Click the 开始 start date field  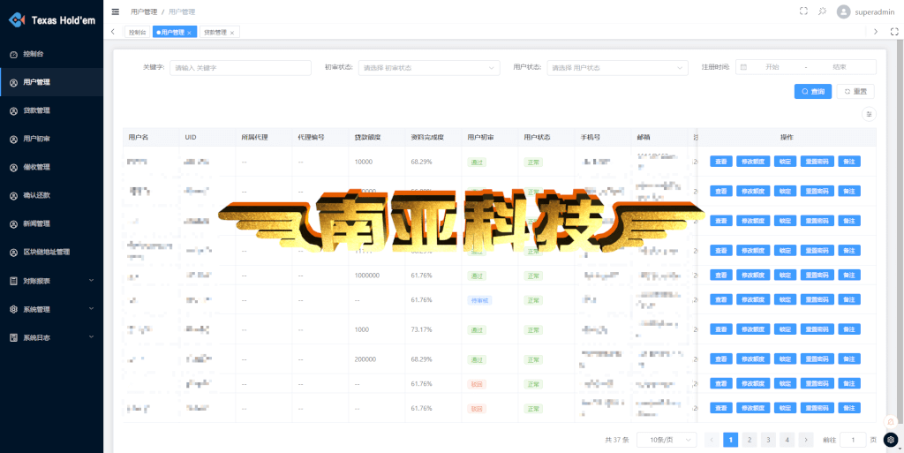772,67
